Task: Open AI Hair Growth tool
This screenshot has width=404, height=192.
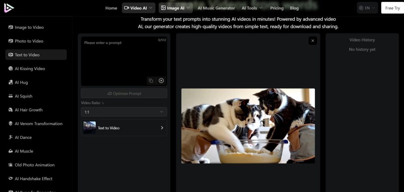Action: pyautogui.click(x=36, y=110)
